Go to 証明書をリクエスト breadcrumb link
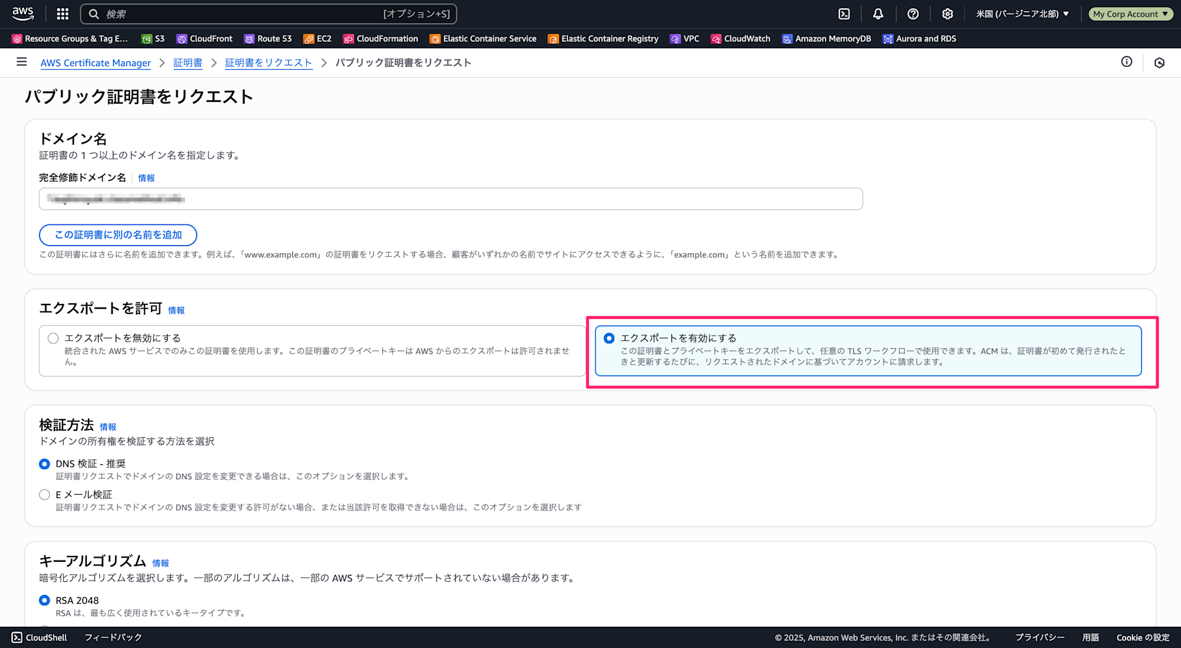This screenshot has height=648, width=1181. (269, 63)
